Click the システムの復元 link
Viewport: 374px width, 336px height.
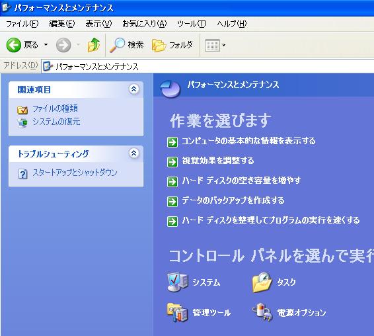click(x=56, y=122)
